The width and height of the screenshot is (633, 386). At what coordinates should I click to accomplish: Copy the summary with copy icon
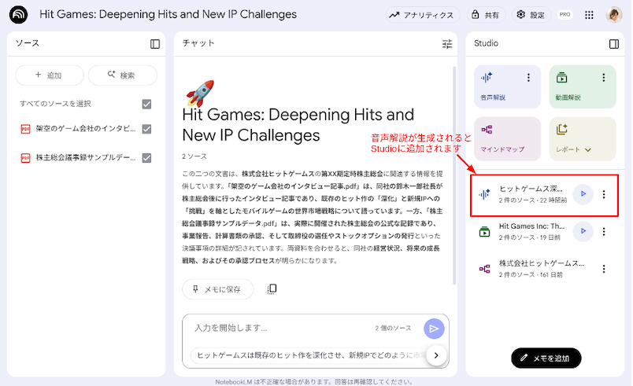[272, 289]
